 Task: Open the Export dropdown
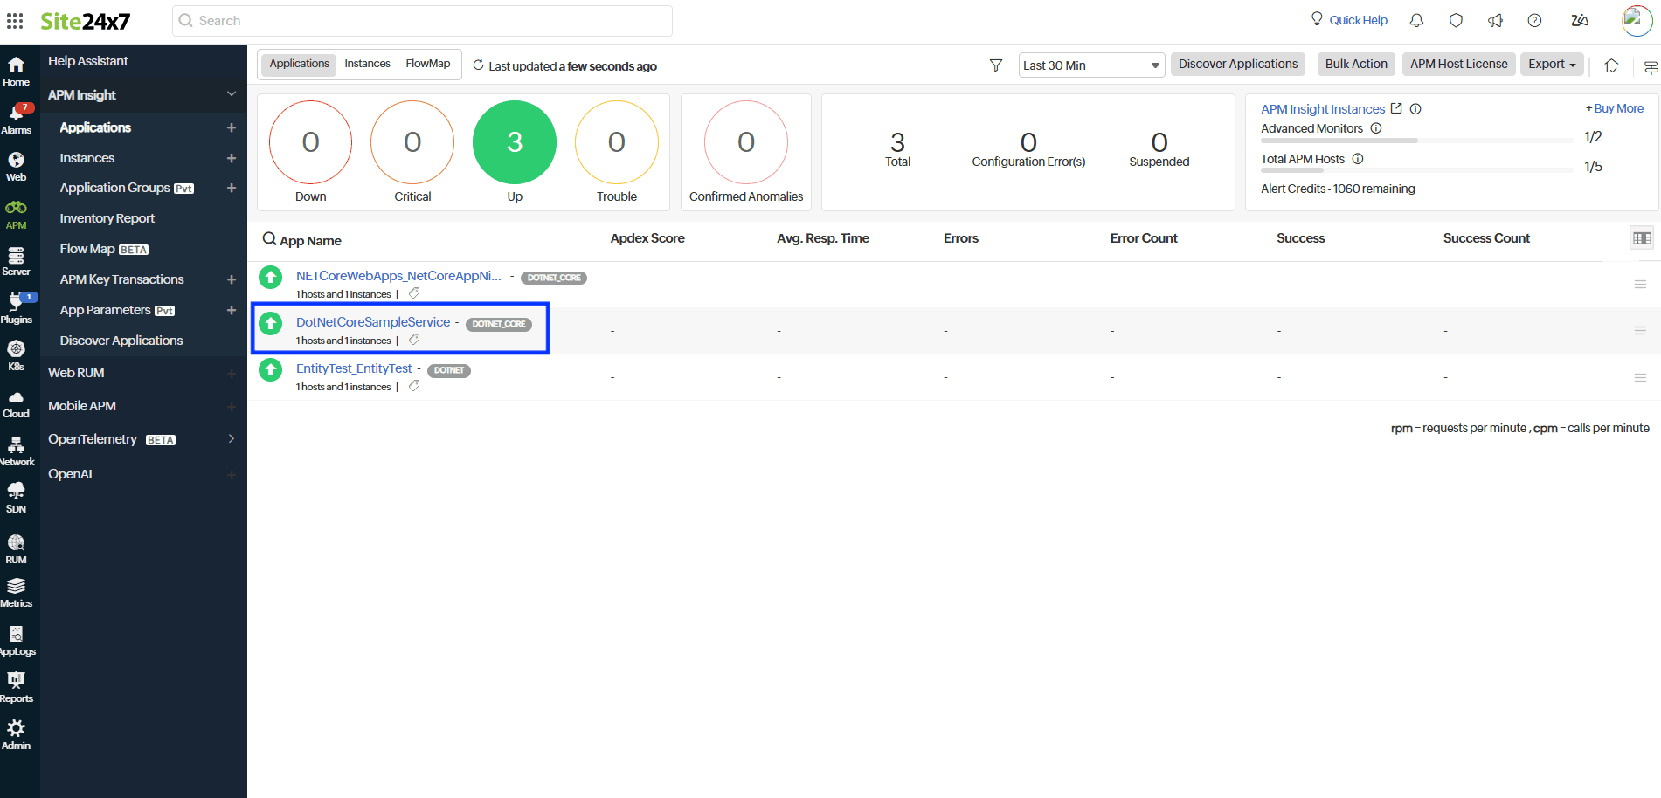tap(1552, 64)
